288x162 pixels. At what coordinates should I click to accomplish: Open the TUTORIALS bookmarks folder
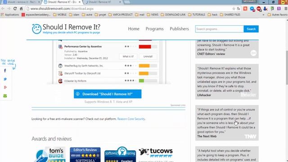point(197,15)
